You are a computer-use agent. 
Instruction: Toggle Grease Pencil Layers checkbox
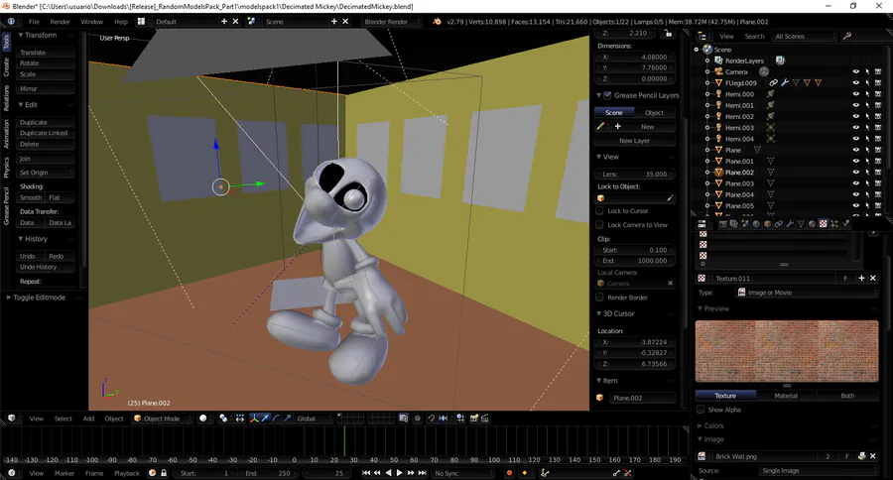tap(607, 95)
